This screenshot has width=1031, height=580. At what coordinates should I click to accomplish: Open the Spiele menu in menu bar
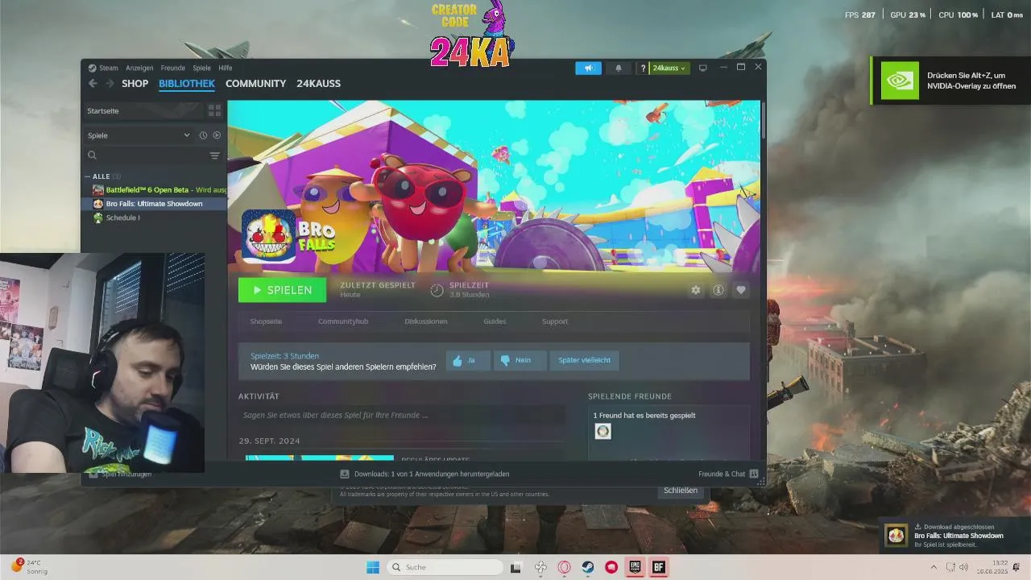coord(201,68)
